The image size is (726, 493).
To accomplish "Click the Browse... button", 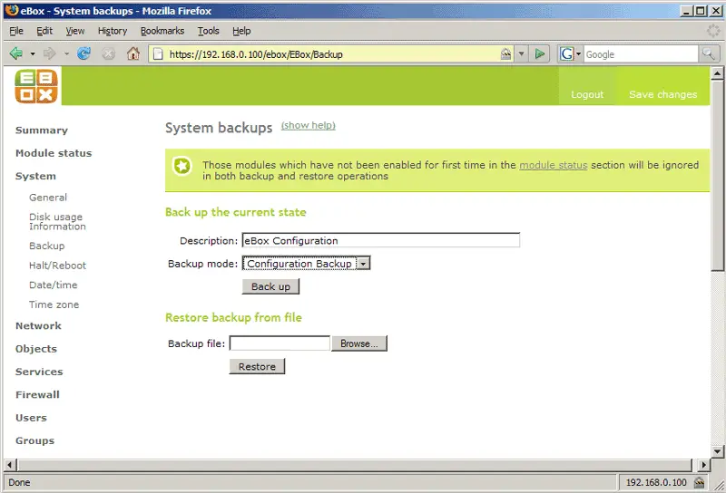I will (359, 343).
